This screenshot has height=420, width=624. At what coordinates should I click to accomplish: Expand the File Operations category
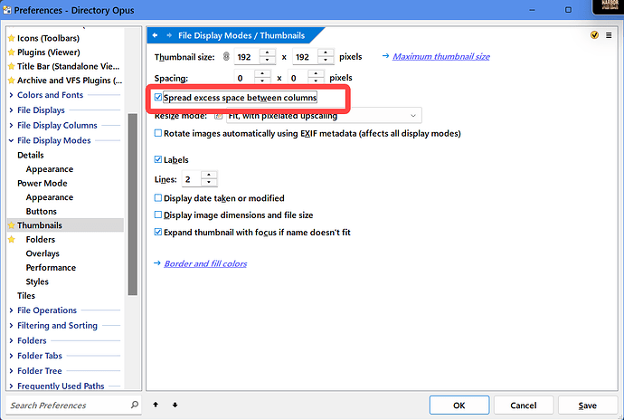click(x=11, y=310)
